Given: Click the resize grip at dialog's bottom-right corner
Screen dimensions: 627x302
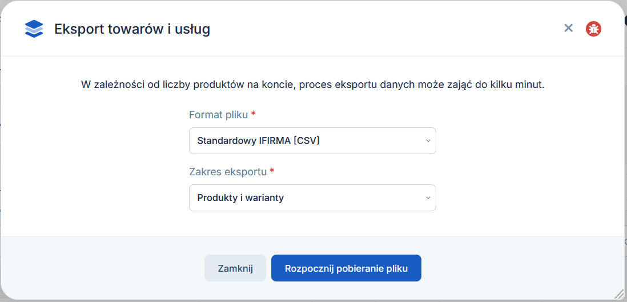Looking at the screenshot, I should [621, 296].
